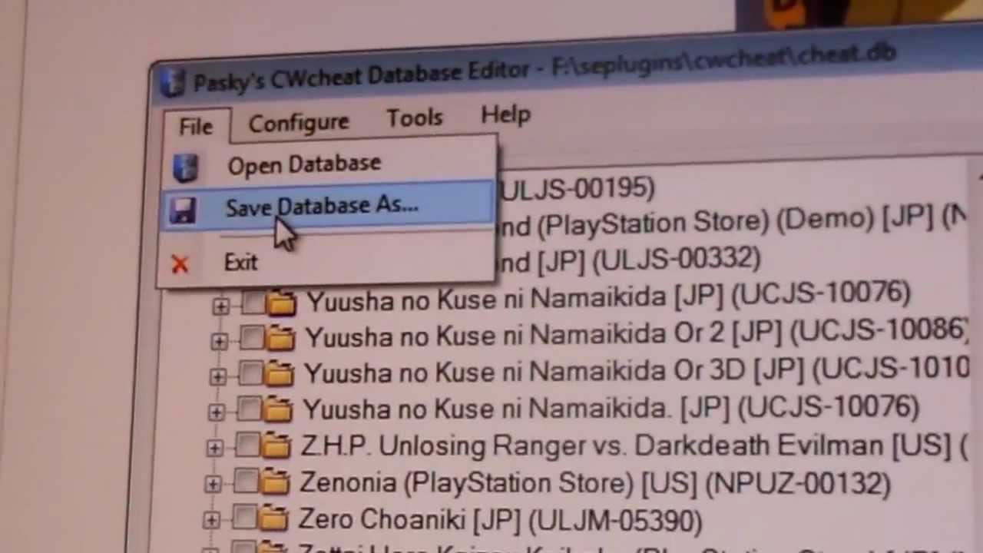The width and height of the screenshot is (983, 553).
Task: Open the Help menu
Action: [506, 114]
